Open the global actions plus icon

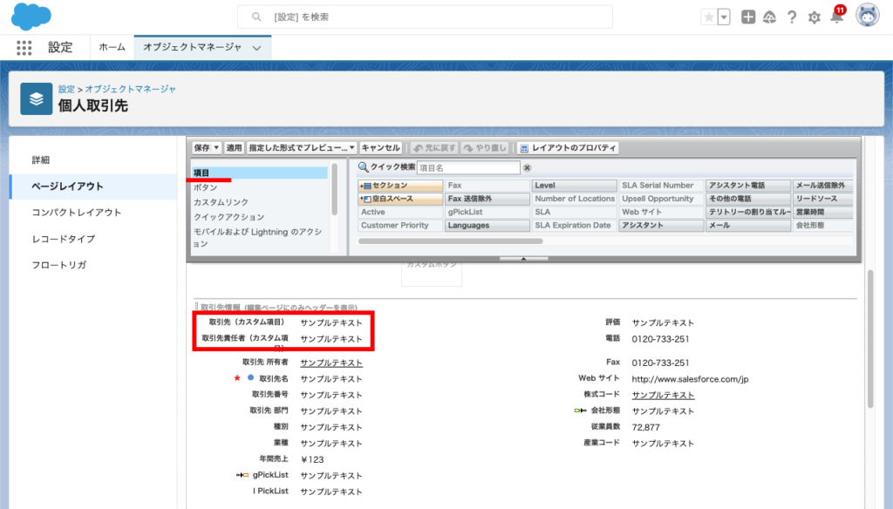click(748, 17)
